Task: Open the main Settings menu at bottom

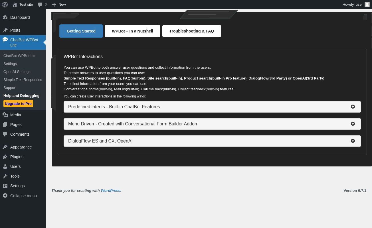Action: [23, 186]
